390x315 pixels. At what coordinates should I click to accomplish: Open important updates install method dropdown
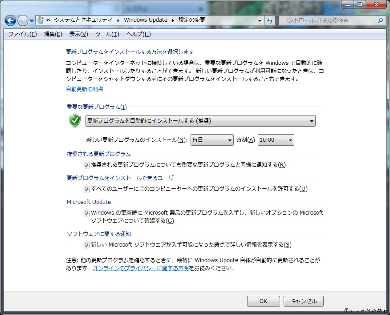tap(200, 121)
